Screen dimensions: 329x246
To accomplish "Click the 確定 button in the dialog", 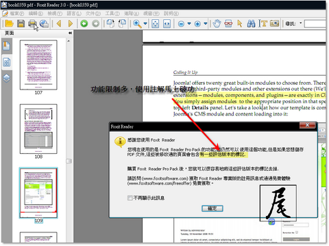I will [212, 208].
